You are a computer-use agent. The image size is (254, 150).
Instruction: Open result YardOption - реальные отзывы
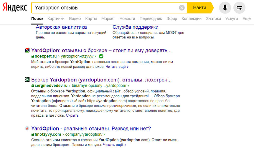pos(91,128)
